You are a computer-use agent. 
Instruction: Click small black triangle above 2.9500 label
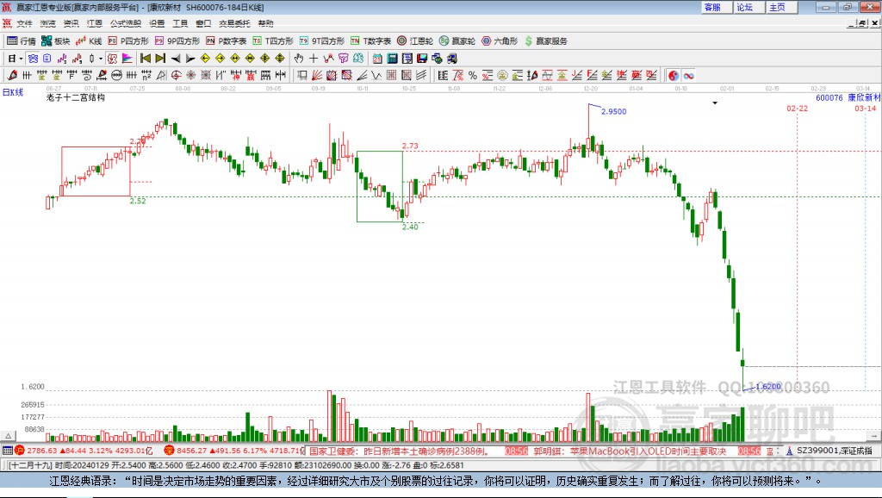[715, 103]
